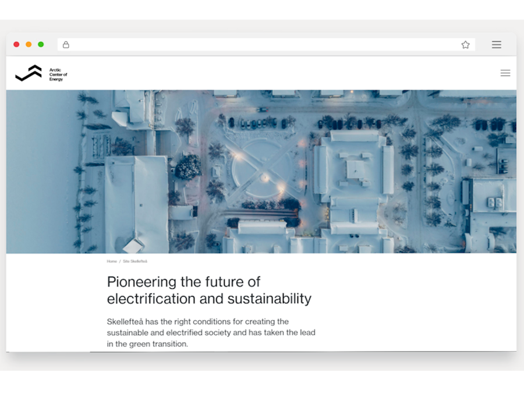This screenshot has height=393, width=524.
Task: View site security via the padlock icon
Action: [66, 45]
